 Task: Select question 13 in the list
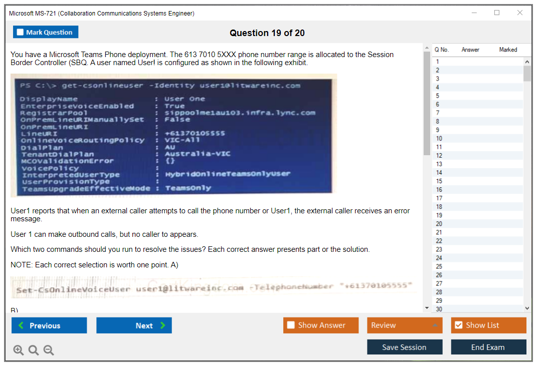click(478, 164)
